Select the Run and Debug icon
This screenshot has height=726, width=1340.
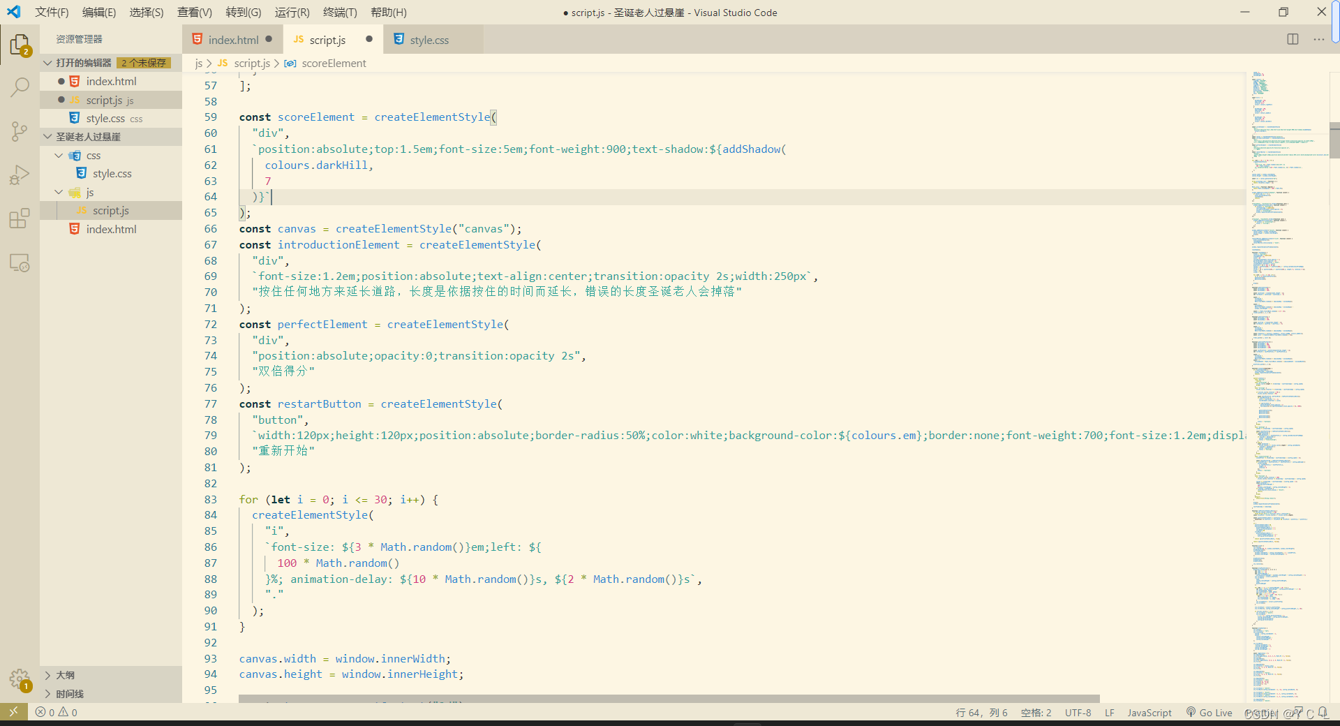click(x=19, y=175)
